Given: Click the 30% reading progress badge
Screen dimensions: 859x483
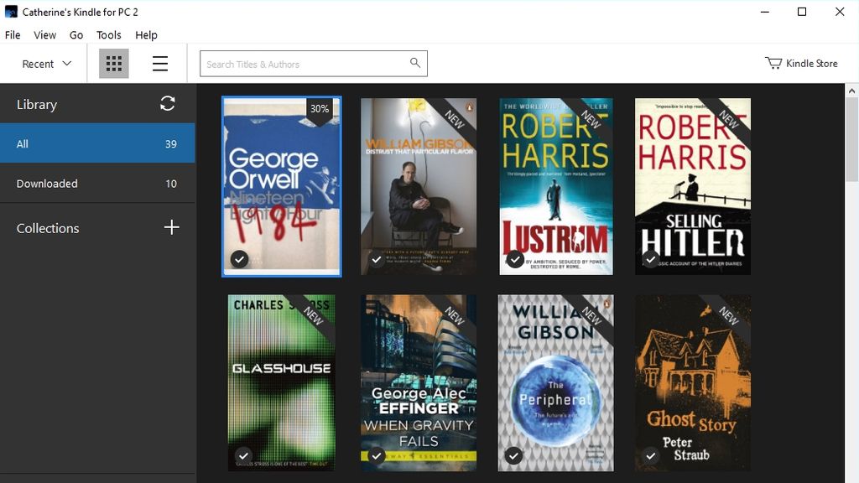Looking at the screenshot, I should 320,108.
